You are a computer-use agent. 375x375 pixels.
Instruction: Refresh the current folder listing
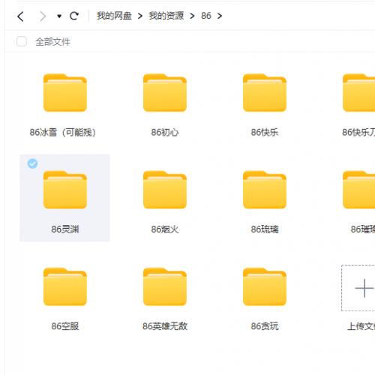(x=74, y=16)
